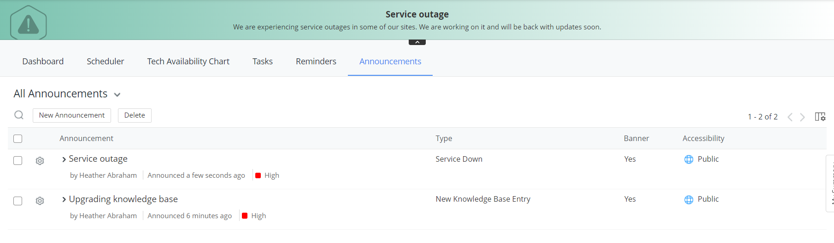Open the column settings icon
Image resolution: width=834 pixels, height=243 pixels.
pyautogui.click(x=820, y=117)
